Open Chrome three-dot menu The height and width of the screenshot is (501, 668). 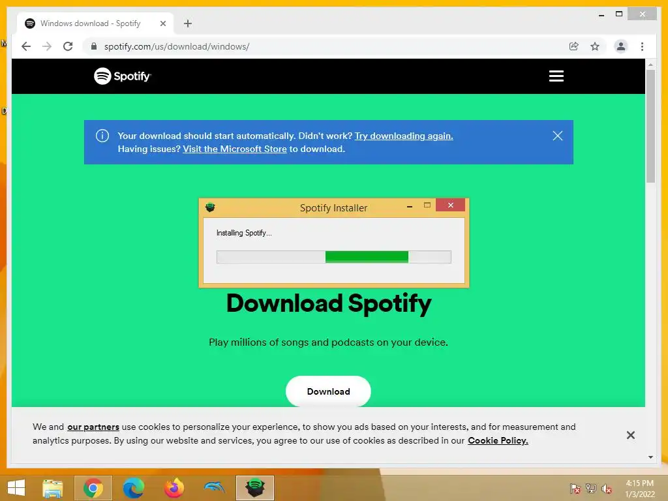click(x=642, y=46)
